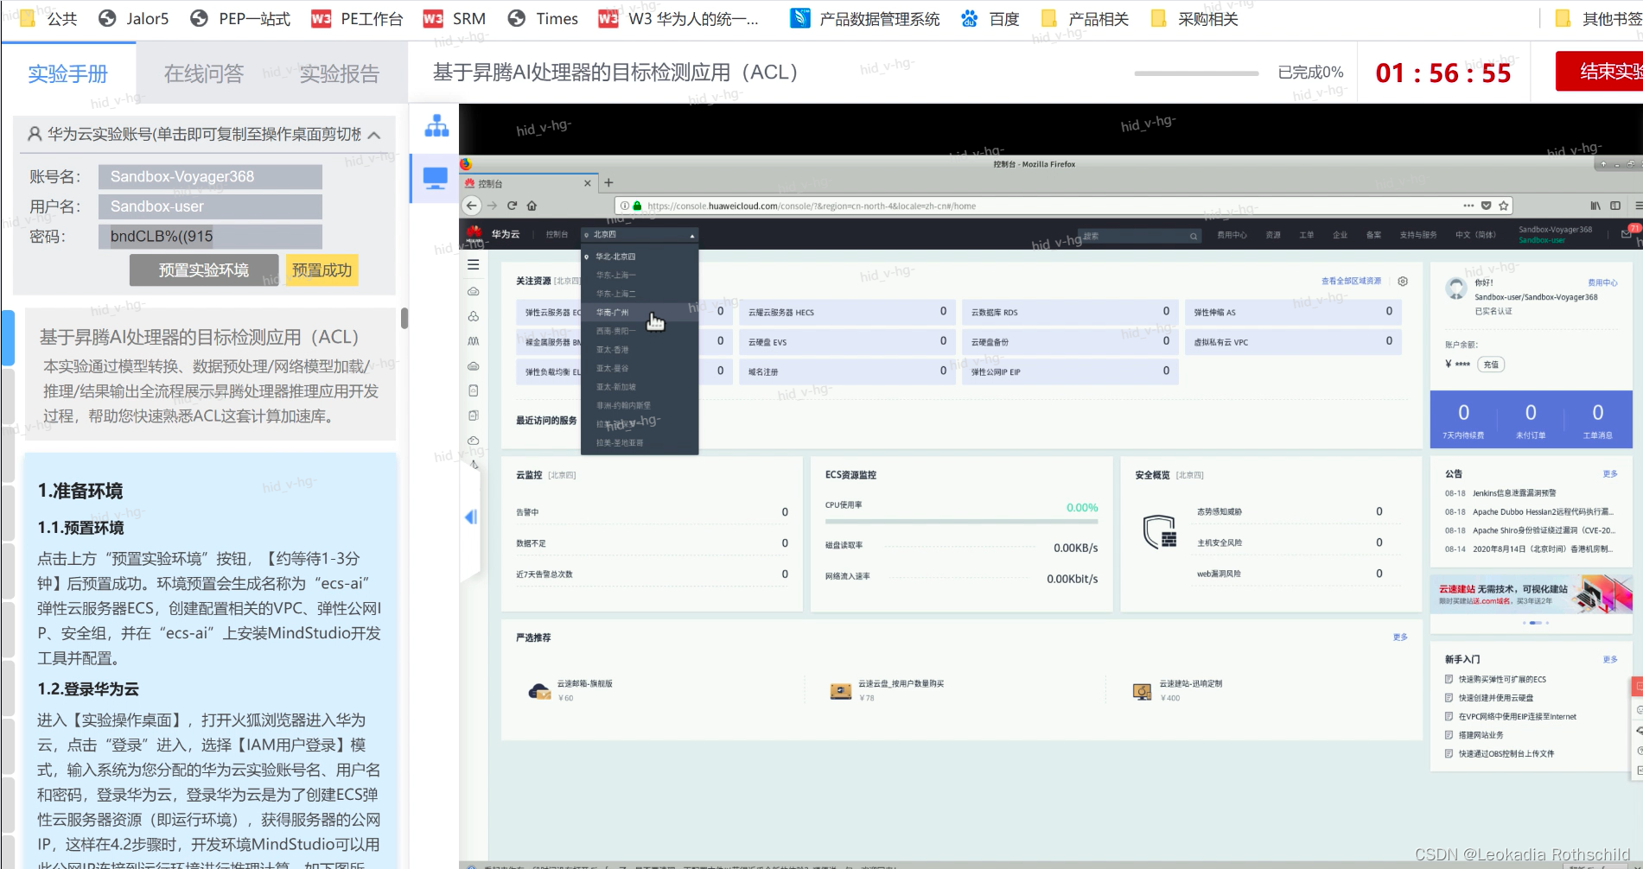Open the network topology icon in the lab sidebar
The width and height of the screenshot is (1643, 869).
(x=436, y=126)
